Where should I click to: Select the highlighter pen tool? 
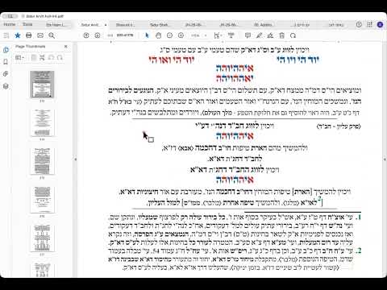click(x=259, y=35)
